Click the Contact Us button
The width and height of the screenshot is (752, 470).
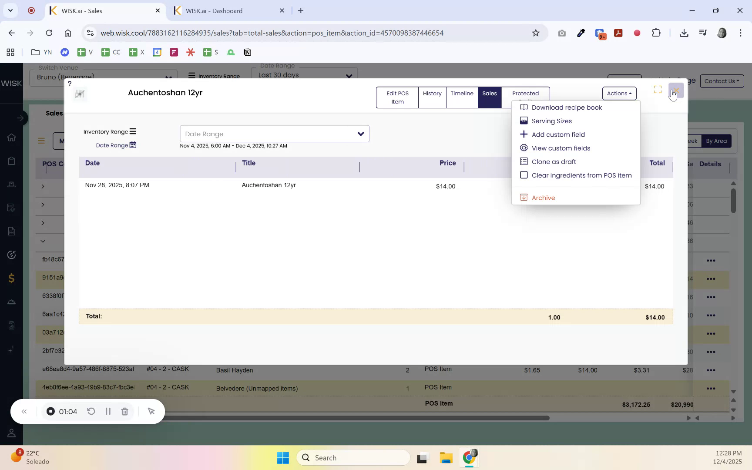pos(721,81)
